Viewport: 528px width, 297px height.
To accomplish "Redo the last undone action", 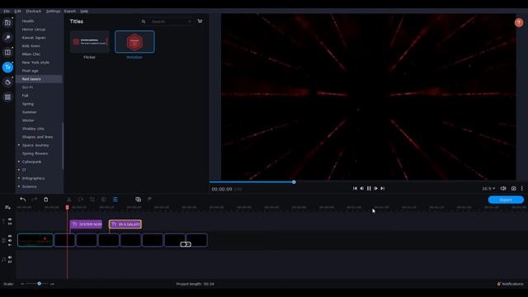I will coord(35,200).
